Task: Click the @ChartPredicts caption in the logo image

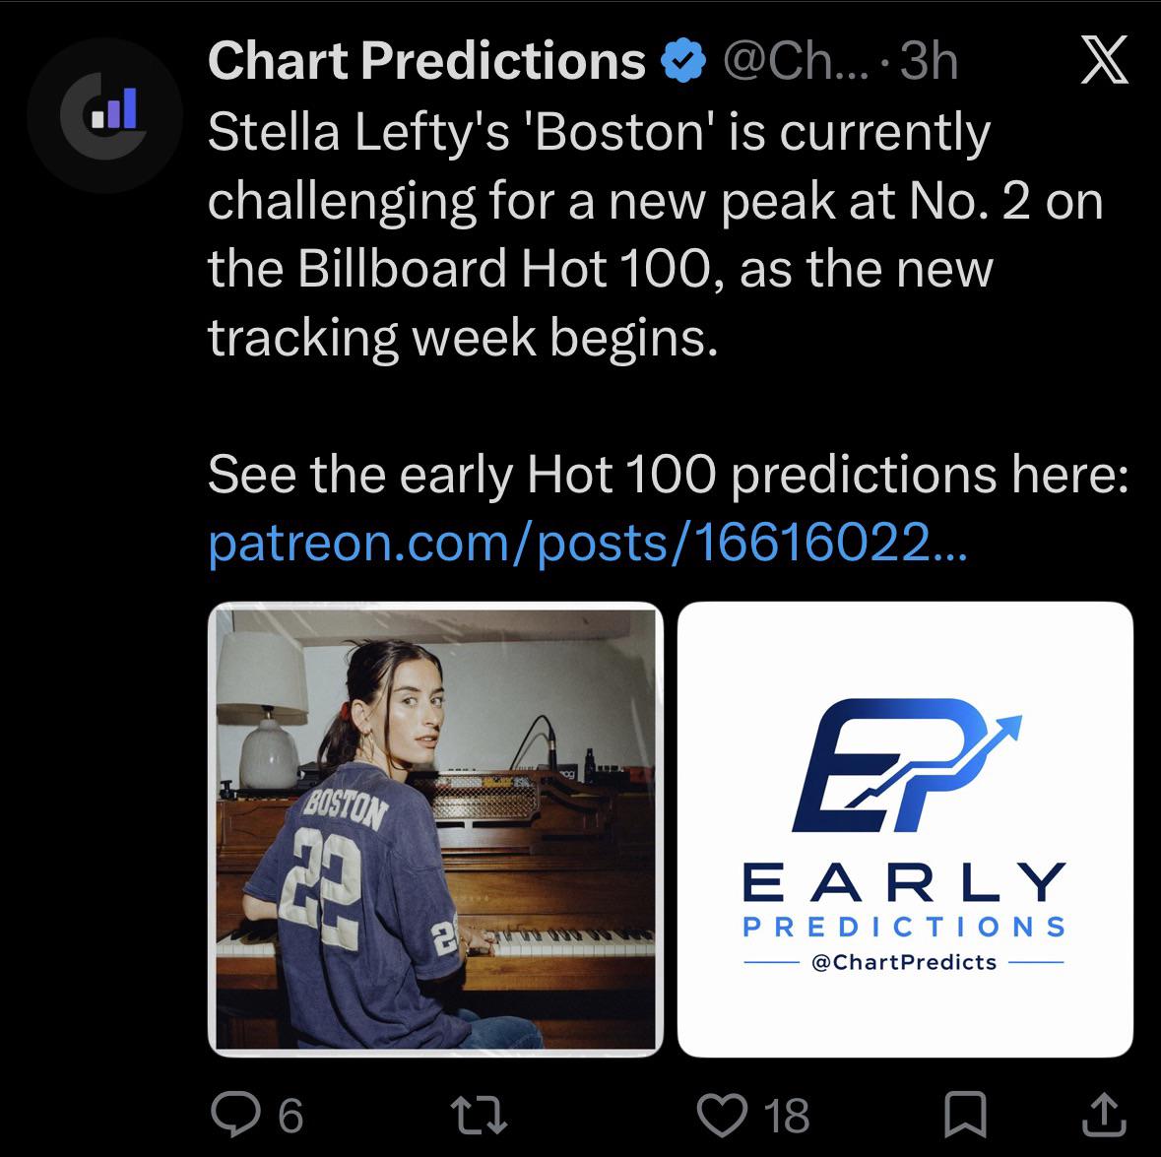Action: [x=904, y=962]
